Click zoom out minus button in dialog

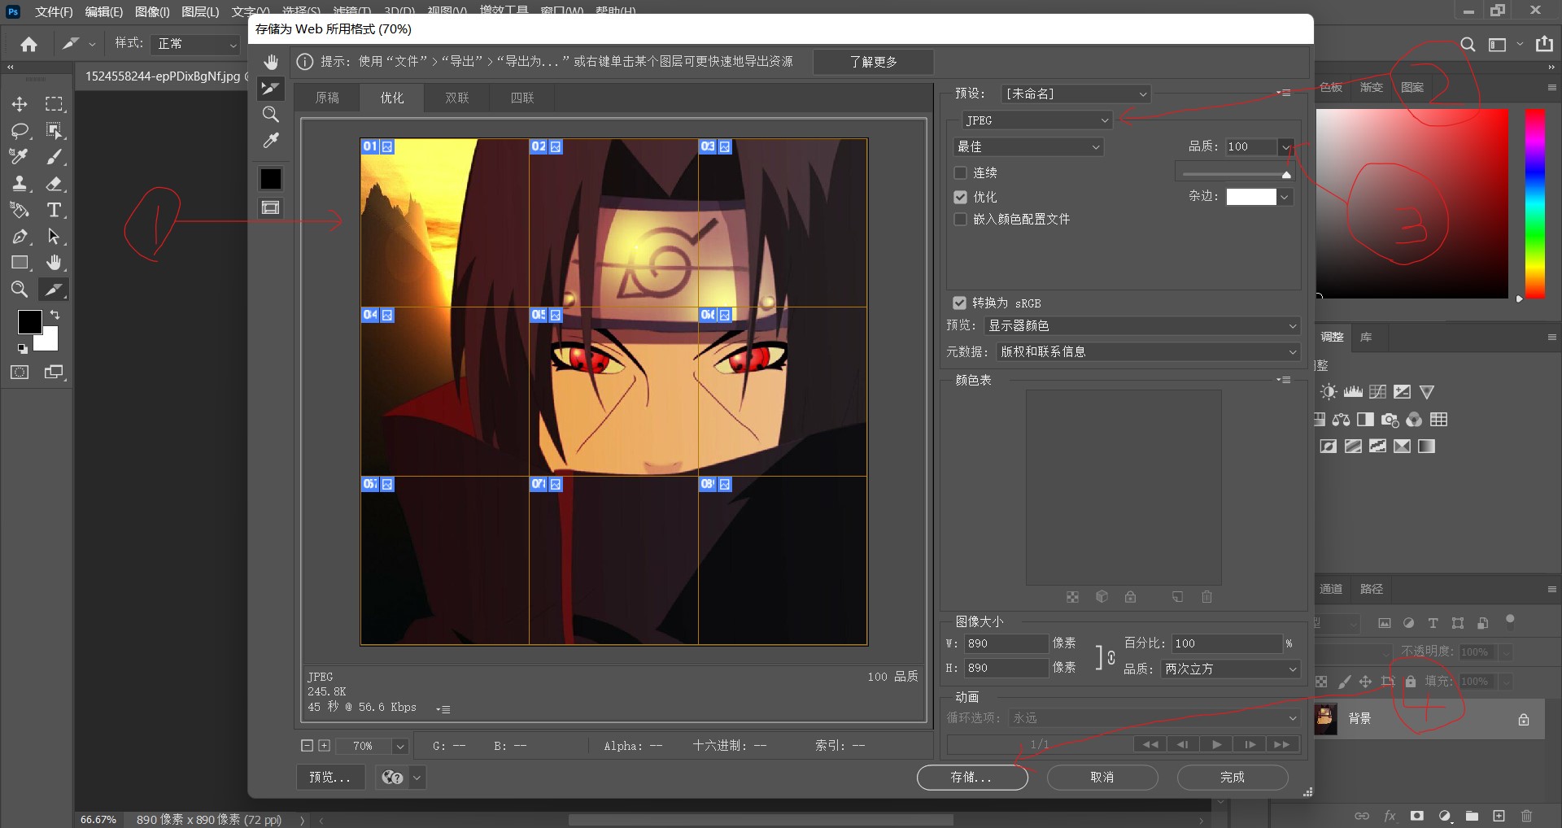307,745
